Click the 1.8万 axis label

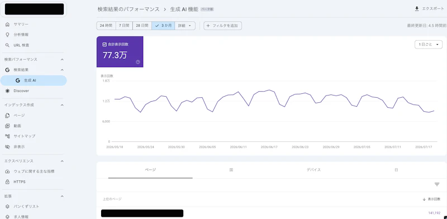(x=106, y=81)
